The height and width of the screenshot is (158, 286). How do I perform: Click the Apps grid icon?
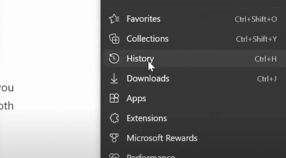[x=114, y=98]
